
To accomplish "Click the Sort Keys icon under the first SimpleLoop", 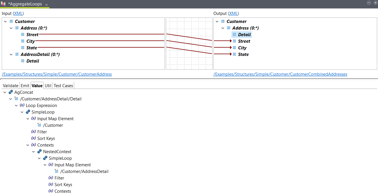I will click(34, 139).
